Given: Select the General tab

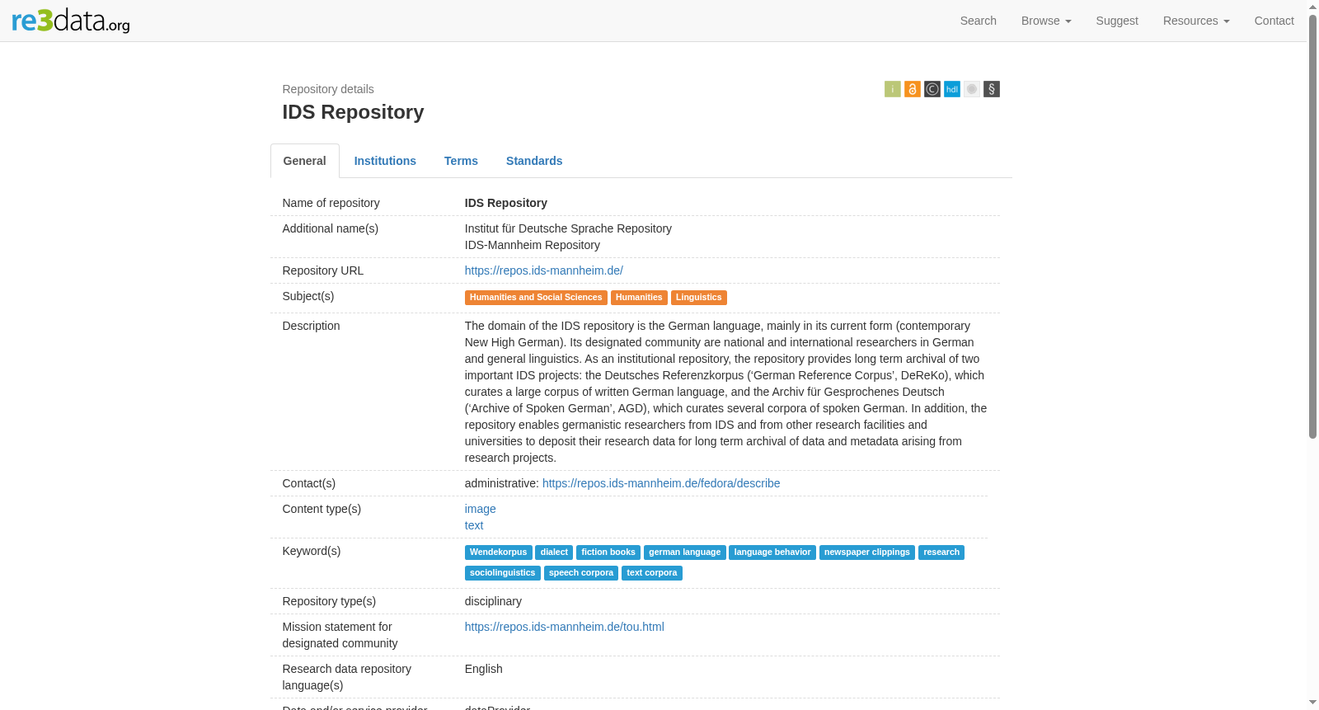Looking at the screenshot, I should [305, 161].
